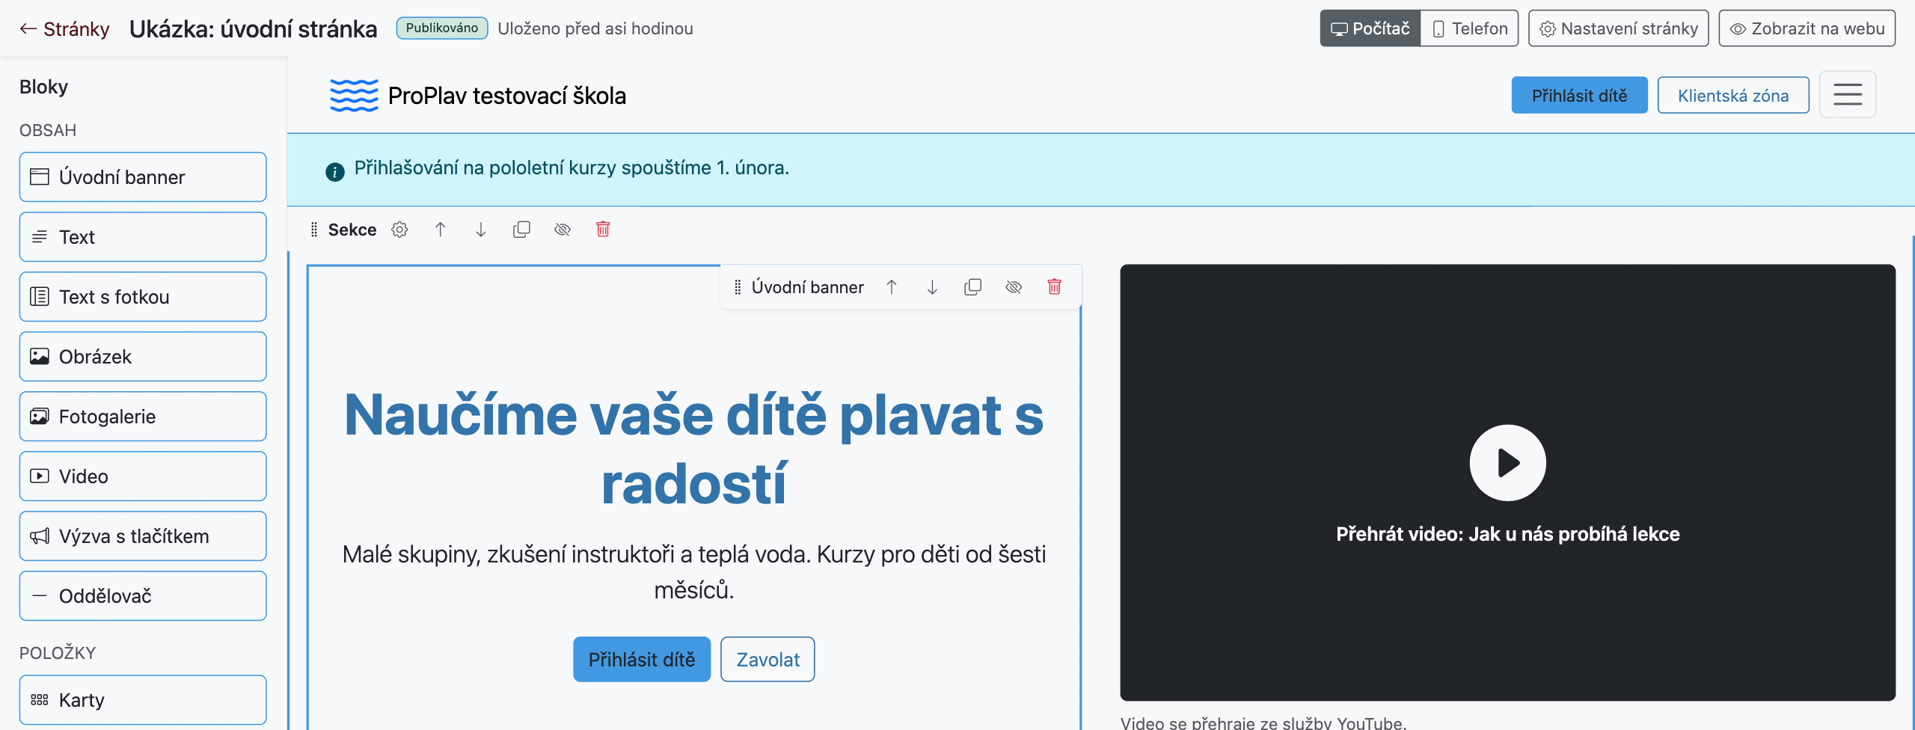
Task: Click the page title Ukázka: úvodní stránka
Action: (254, 29)
